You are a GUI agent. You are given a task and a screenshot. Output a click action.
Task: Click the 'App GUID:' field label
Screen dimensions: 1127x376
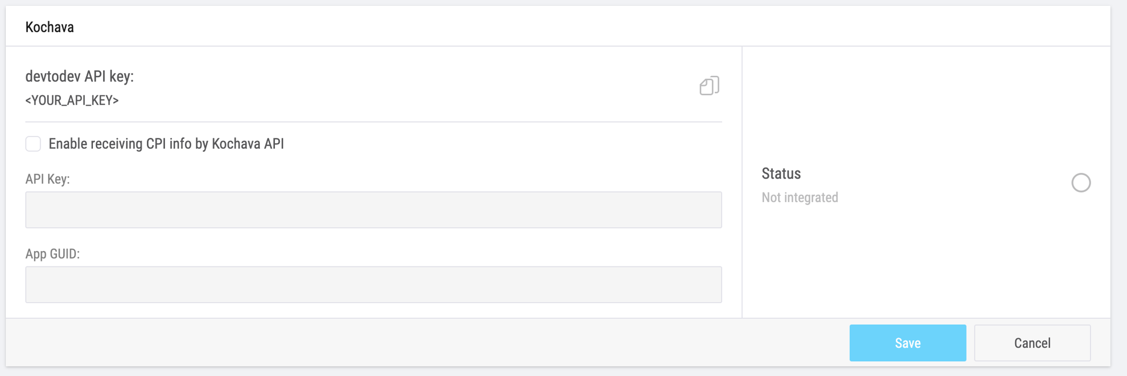tap(52, 254)
